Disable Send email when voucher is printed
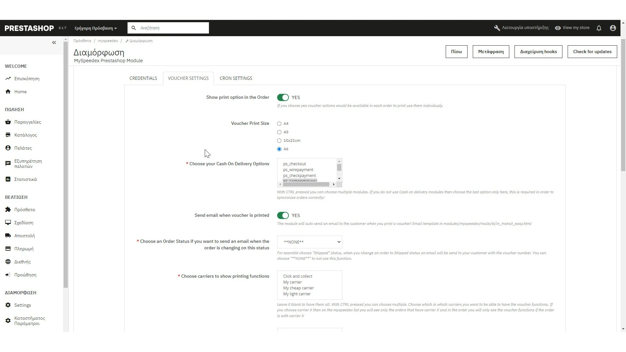This screenshot has height=352, width=626. (x=283, y=215)
